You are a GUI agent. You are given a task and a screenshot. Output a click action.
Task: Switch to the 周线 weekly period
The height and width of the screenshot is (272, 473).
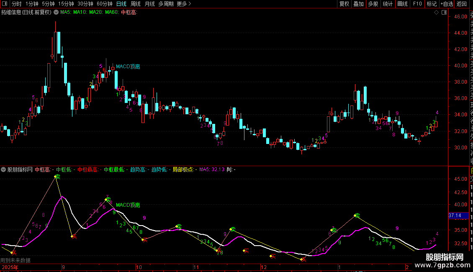[x=136, y=4]
